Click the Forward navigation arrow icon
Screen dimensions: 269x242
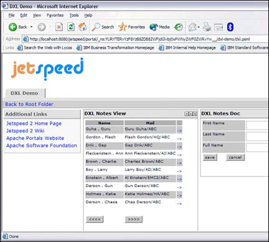tap(42, 27)
